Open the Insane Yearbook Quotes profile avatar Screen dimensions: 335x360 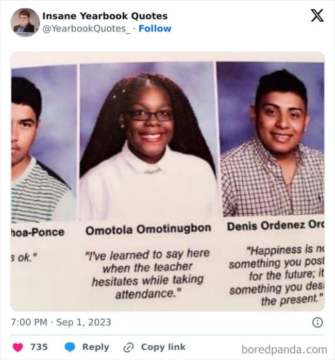25,23
